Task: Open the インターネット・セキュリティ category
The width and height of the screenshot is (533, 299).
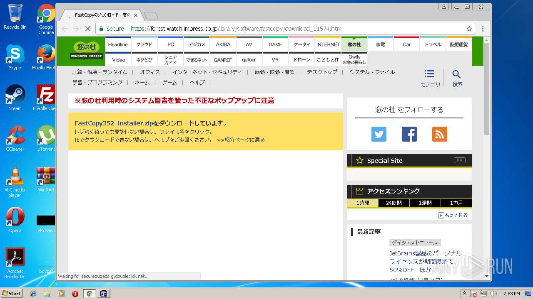Action: 207,72
